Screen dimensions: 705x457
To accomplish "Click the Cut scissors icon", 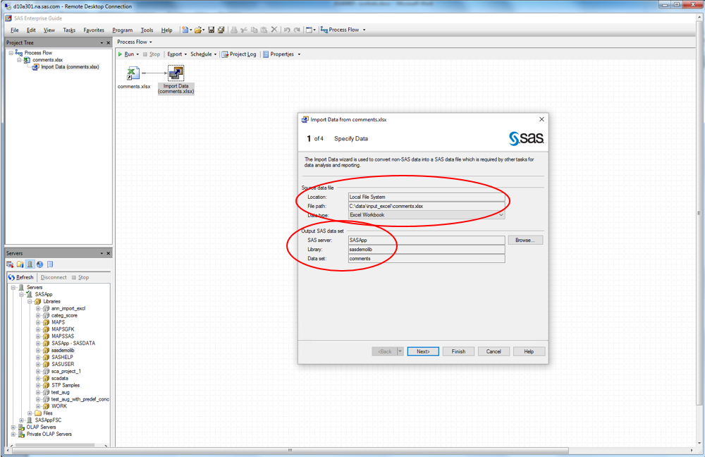I will click(x=244, y=30).
